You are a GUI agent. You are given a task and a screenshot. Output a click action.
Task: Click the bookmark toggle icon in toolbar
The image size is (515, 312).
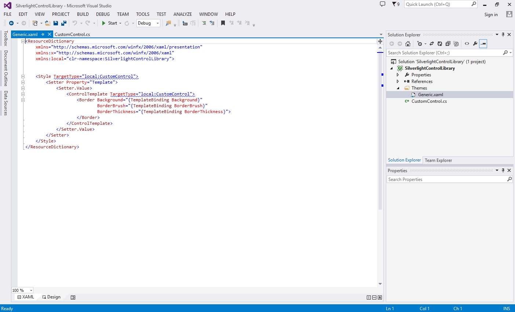click(x=223, y=23)
